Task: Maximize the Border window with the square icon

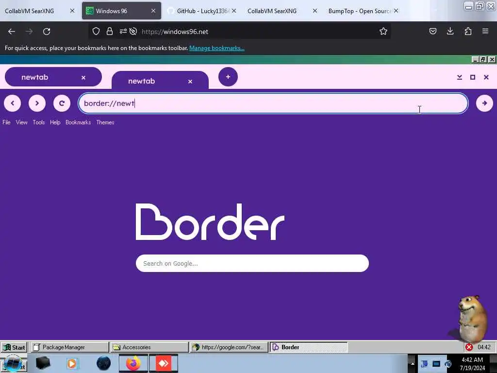Action: 473,77
